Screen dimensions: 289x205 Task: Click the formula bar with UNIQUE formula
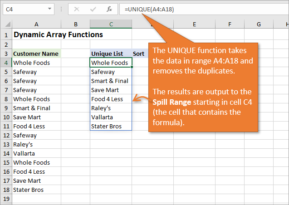click(204, 9)
